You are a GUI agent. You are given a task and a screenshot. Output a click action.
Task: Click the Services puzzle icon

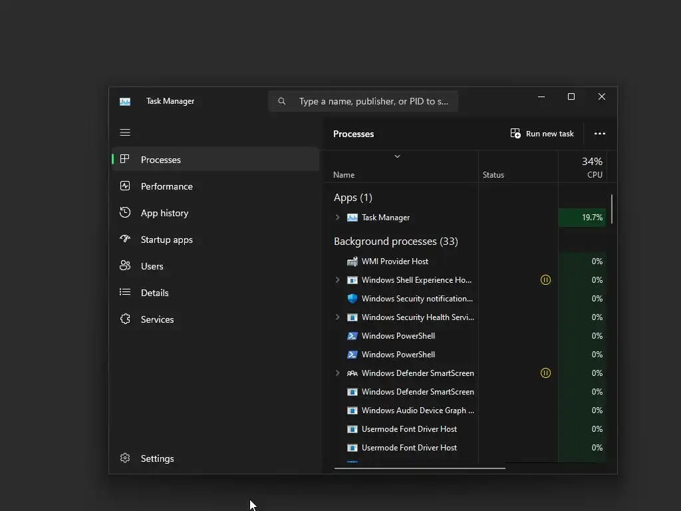click(125, 319)
